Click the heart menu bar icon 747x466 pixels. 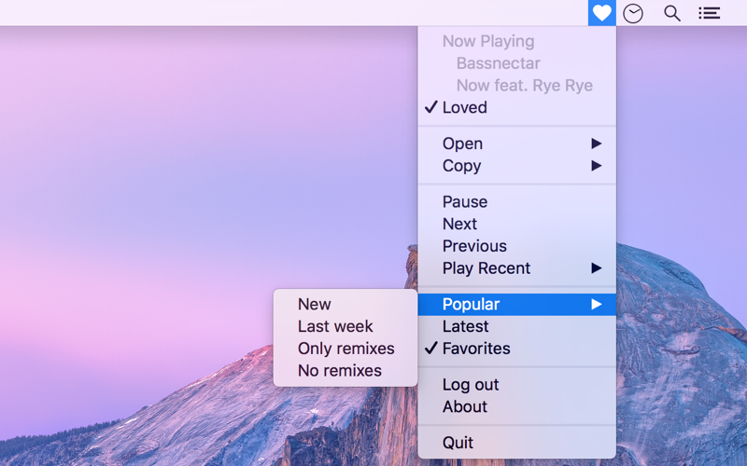pyautogui.click(x=601, y=13)
